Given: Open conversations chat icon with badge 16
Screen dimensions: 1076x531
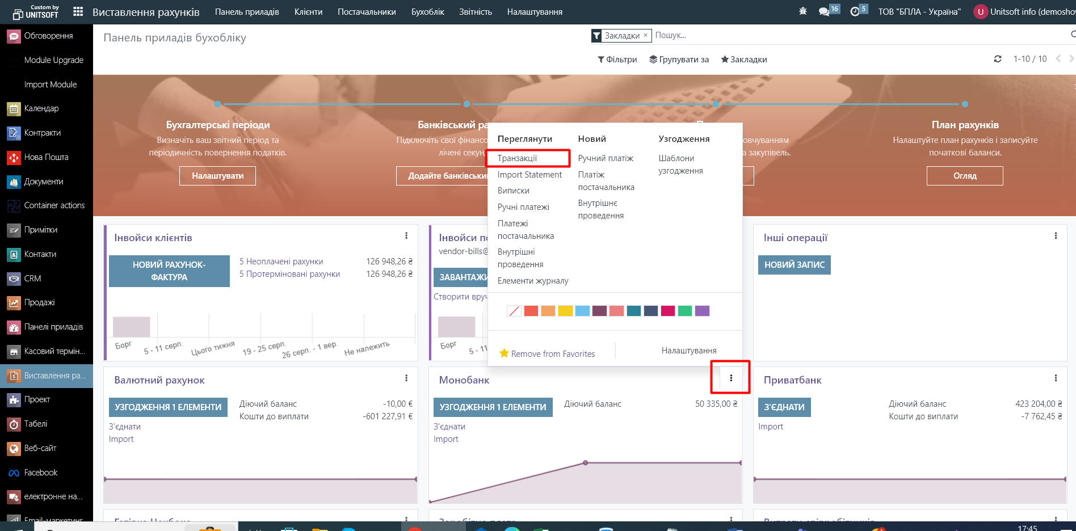Looking at the screenshot, I should click(x=825, y=11).
